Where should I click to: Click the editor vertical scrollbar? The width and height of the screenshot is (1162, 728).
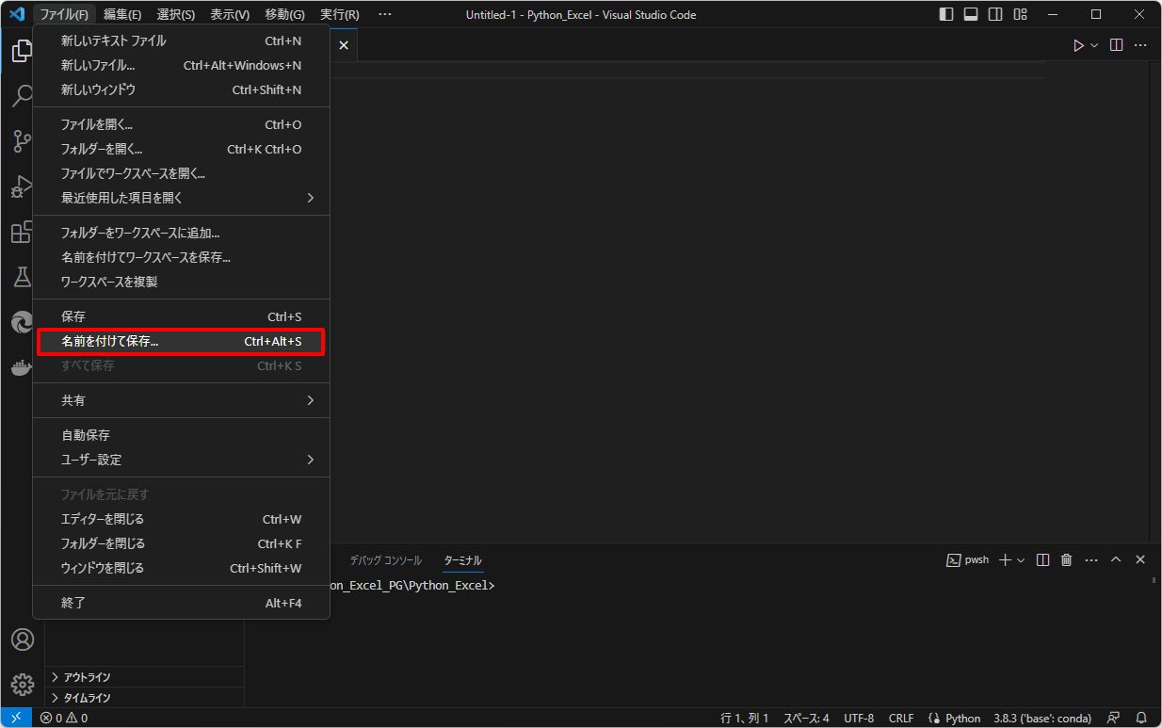pos(1154,299)
